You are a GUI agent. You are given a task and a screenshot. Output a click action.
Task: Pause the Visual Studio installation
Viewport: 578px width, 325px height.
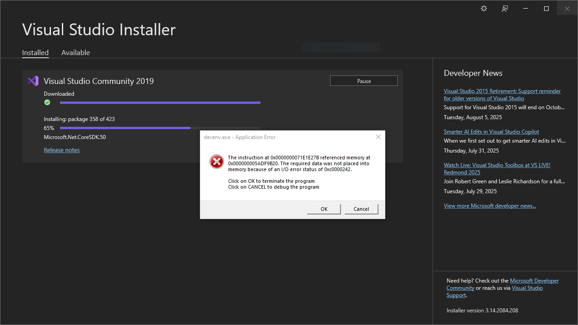point(364,81)
